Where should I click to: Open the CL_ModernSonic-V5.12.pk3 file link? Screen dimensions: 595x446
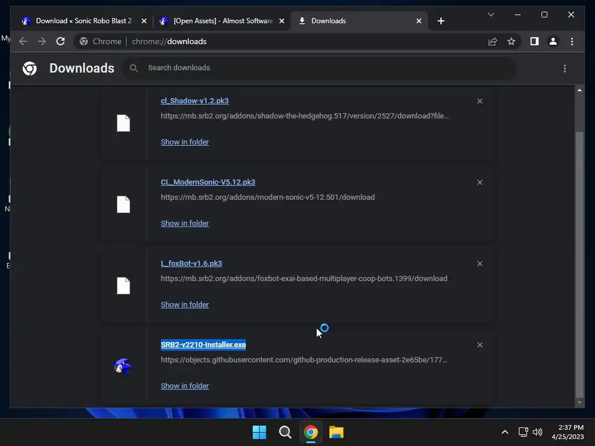click(208, 182)
